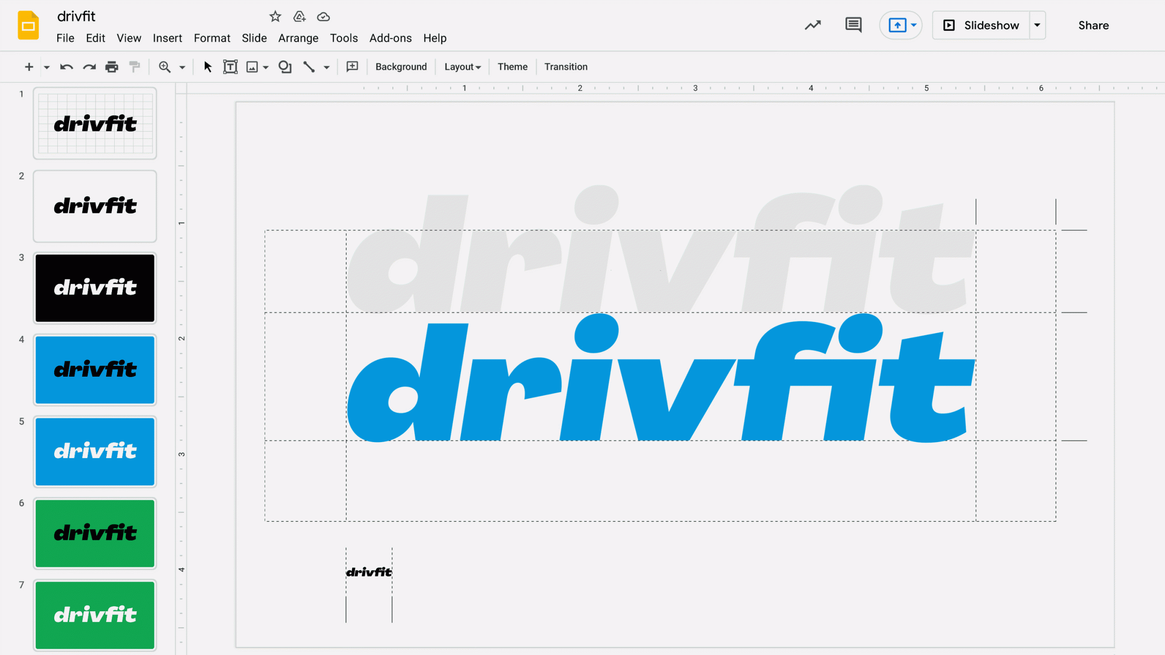Click the Share button

(x=1094, y=25)
